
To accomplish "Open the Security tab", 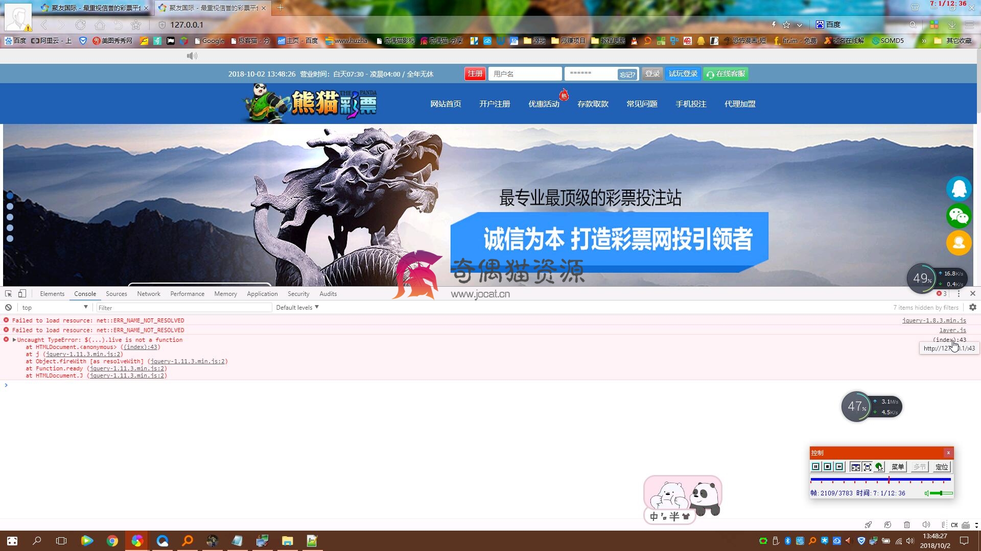I will [x=298, y=294].
